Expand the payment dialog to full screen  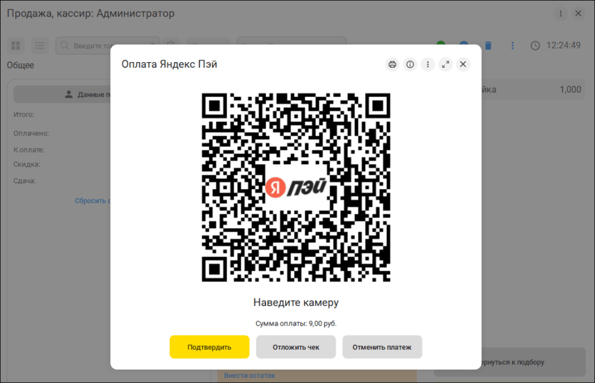click(446, 64)
